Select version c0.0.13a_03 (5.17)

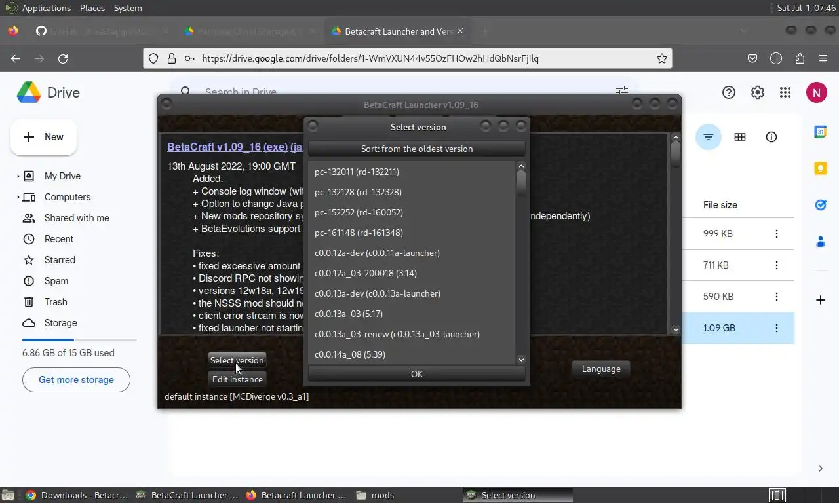pos(412,314)
